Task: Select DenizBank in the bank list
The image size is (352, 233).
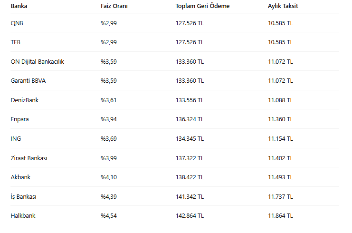Action: pyautogui.click(x=24, y=100)
